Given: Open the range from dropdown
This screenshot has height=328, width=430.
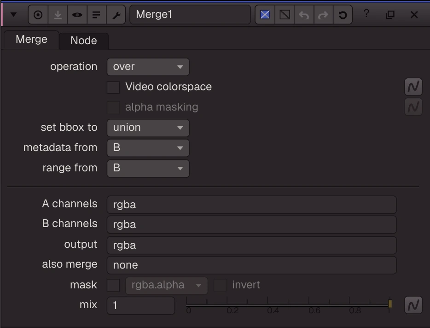Looking at the screenshot, I should (148, 168).
